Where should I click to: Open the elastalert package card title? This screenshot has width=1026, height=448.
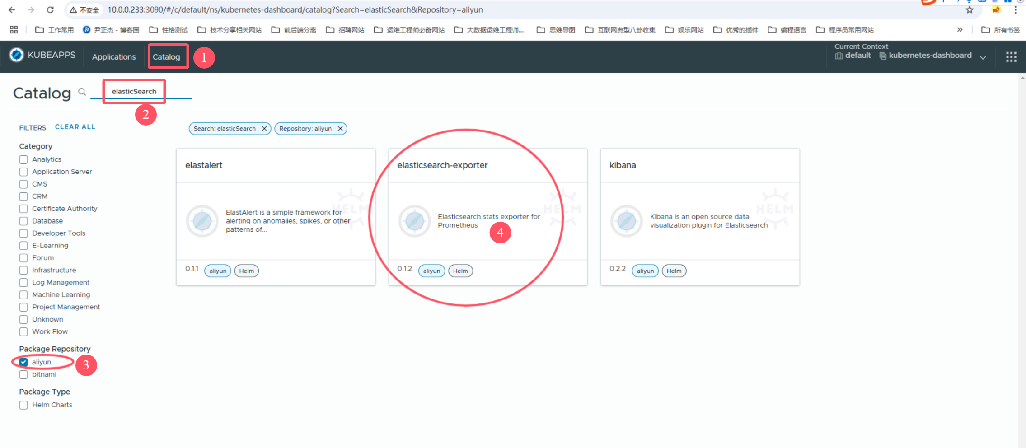(x=204, y=165)
